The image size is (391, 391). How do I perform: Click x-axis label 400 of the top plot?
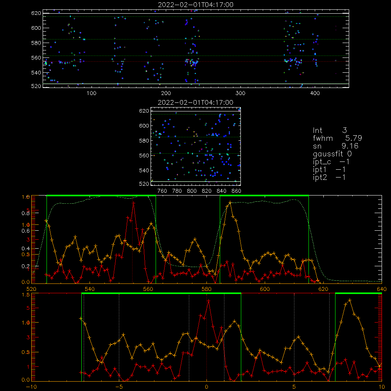pyautogui.click(x=315, y=93)
